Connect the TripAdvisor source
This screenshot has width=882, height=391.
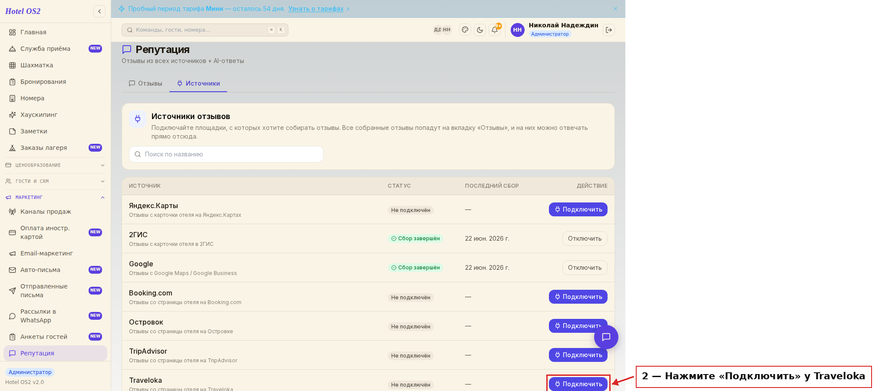click(x=578, y=355)
